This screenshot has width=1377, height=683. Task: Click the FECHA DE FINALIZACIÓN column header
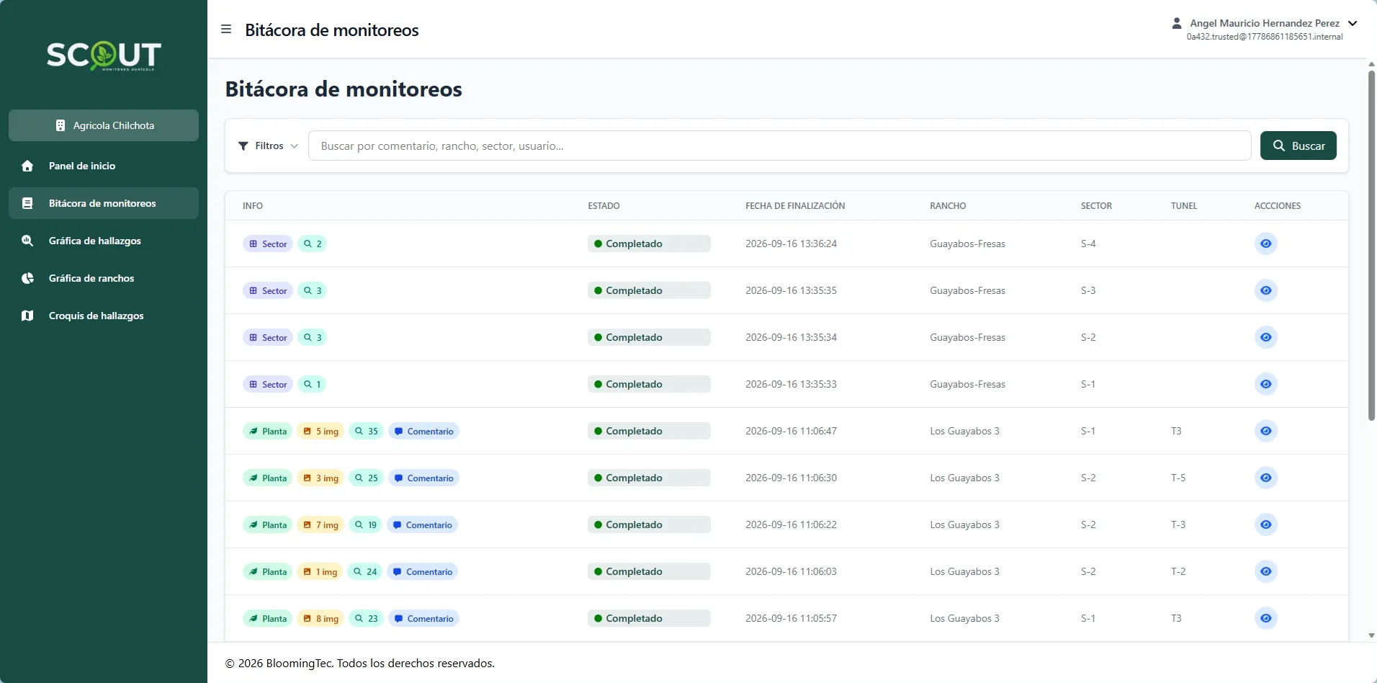click(795, 206)
